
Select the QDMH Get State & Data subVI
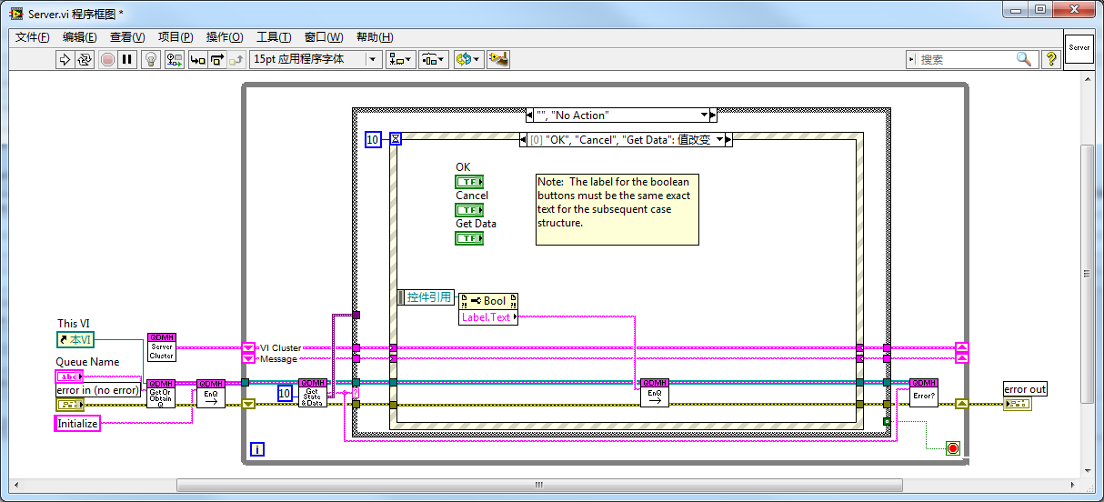(x=312, y=392)
